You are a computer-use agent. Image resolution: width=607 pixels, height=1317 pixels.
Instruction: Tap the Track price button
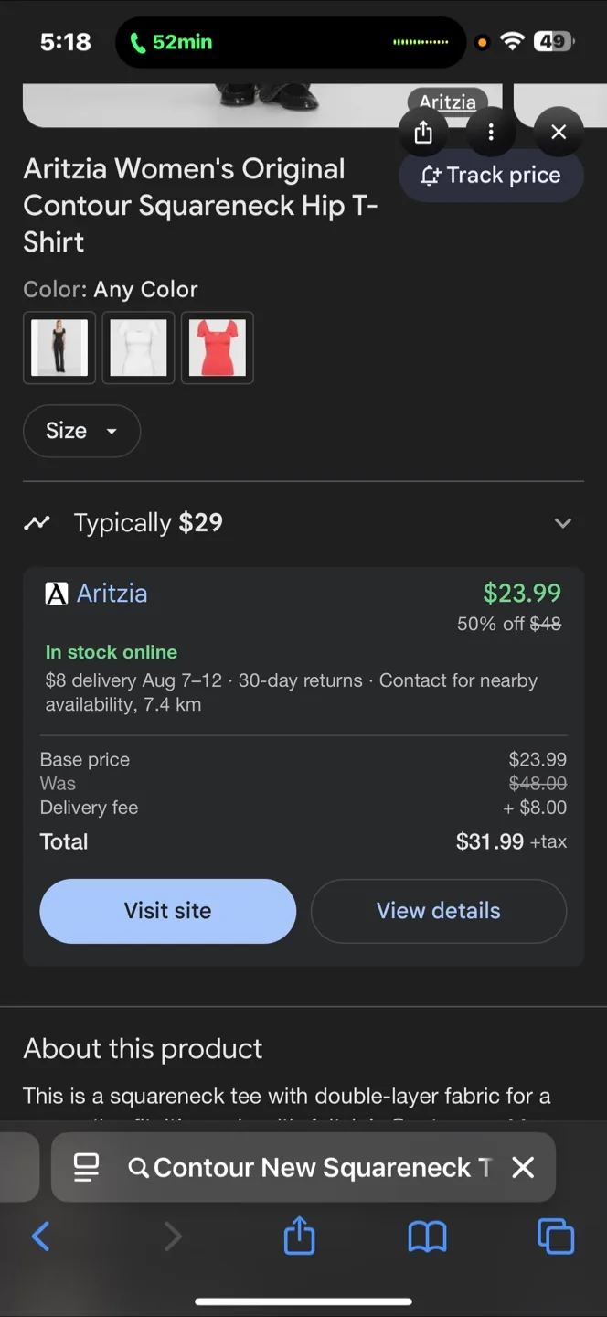(491, 176)
